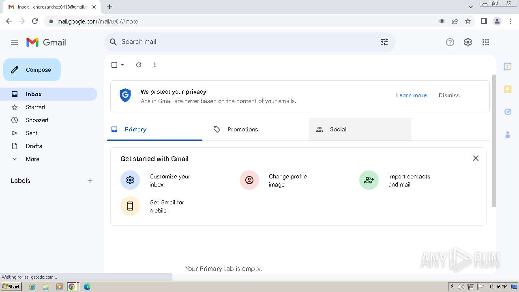Toggle the browser side panel

point(484,21)
